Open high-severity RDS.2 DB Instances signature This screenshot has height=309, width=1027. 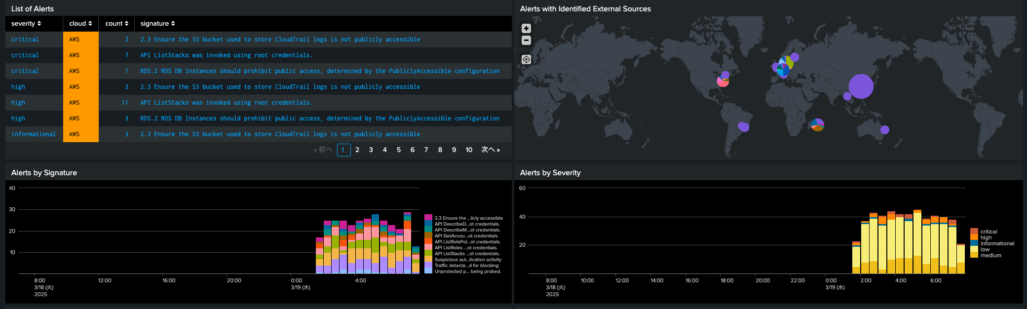click(320, 118)
